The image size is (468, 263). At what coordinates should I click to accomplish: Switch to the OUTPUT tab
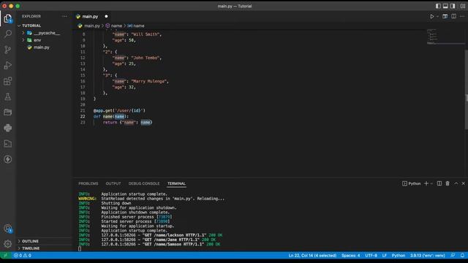(x=113, y=183)
